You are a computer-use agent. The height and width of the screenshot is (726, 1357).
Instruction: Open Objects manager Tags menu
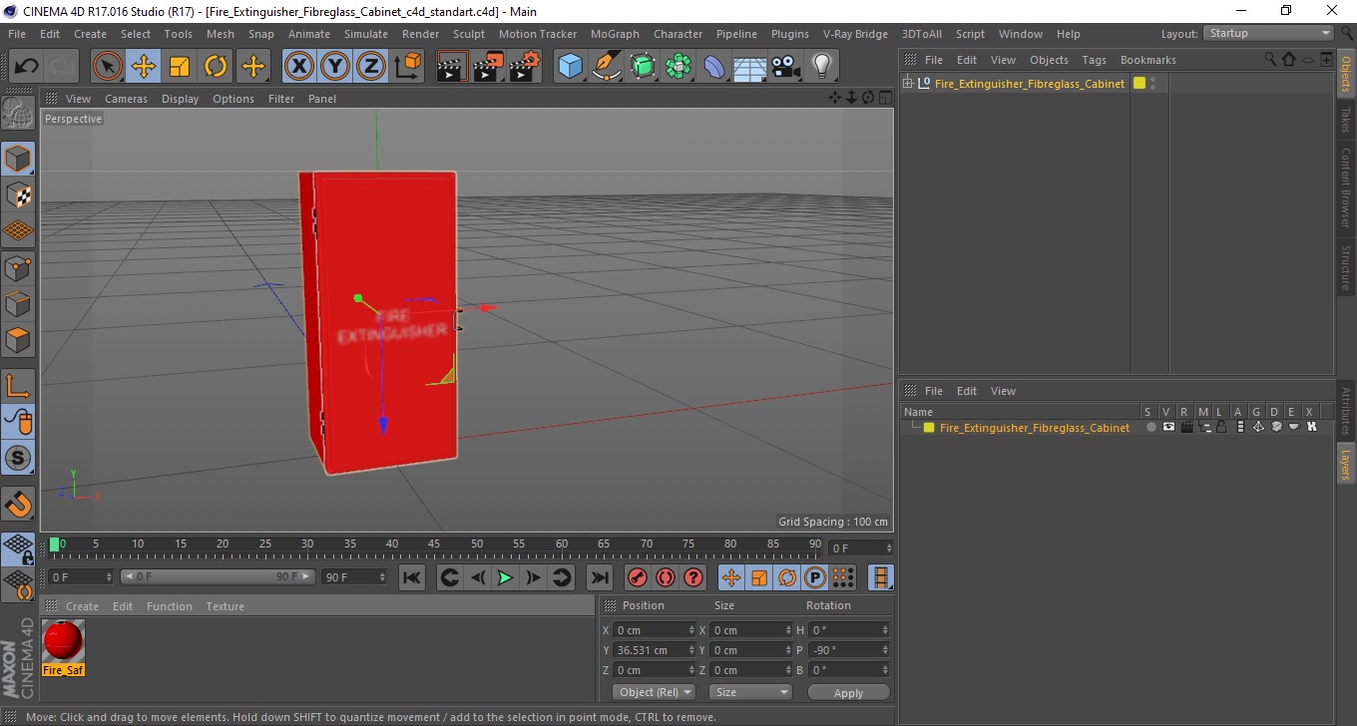pos(1094,60)
